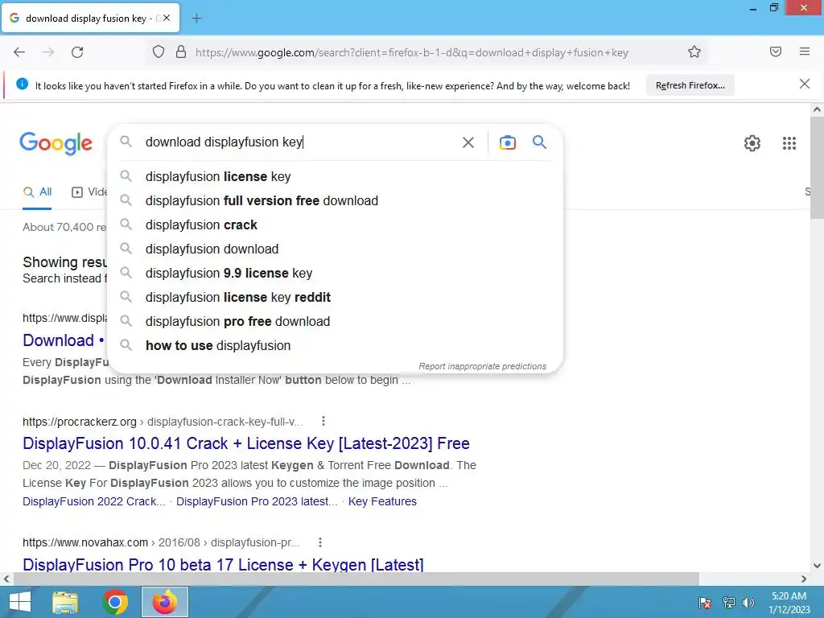Open the Save to Pocket button
This screenshot has height=618, width=824.
(776, 51)
